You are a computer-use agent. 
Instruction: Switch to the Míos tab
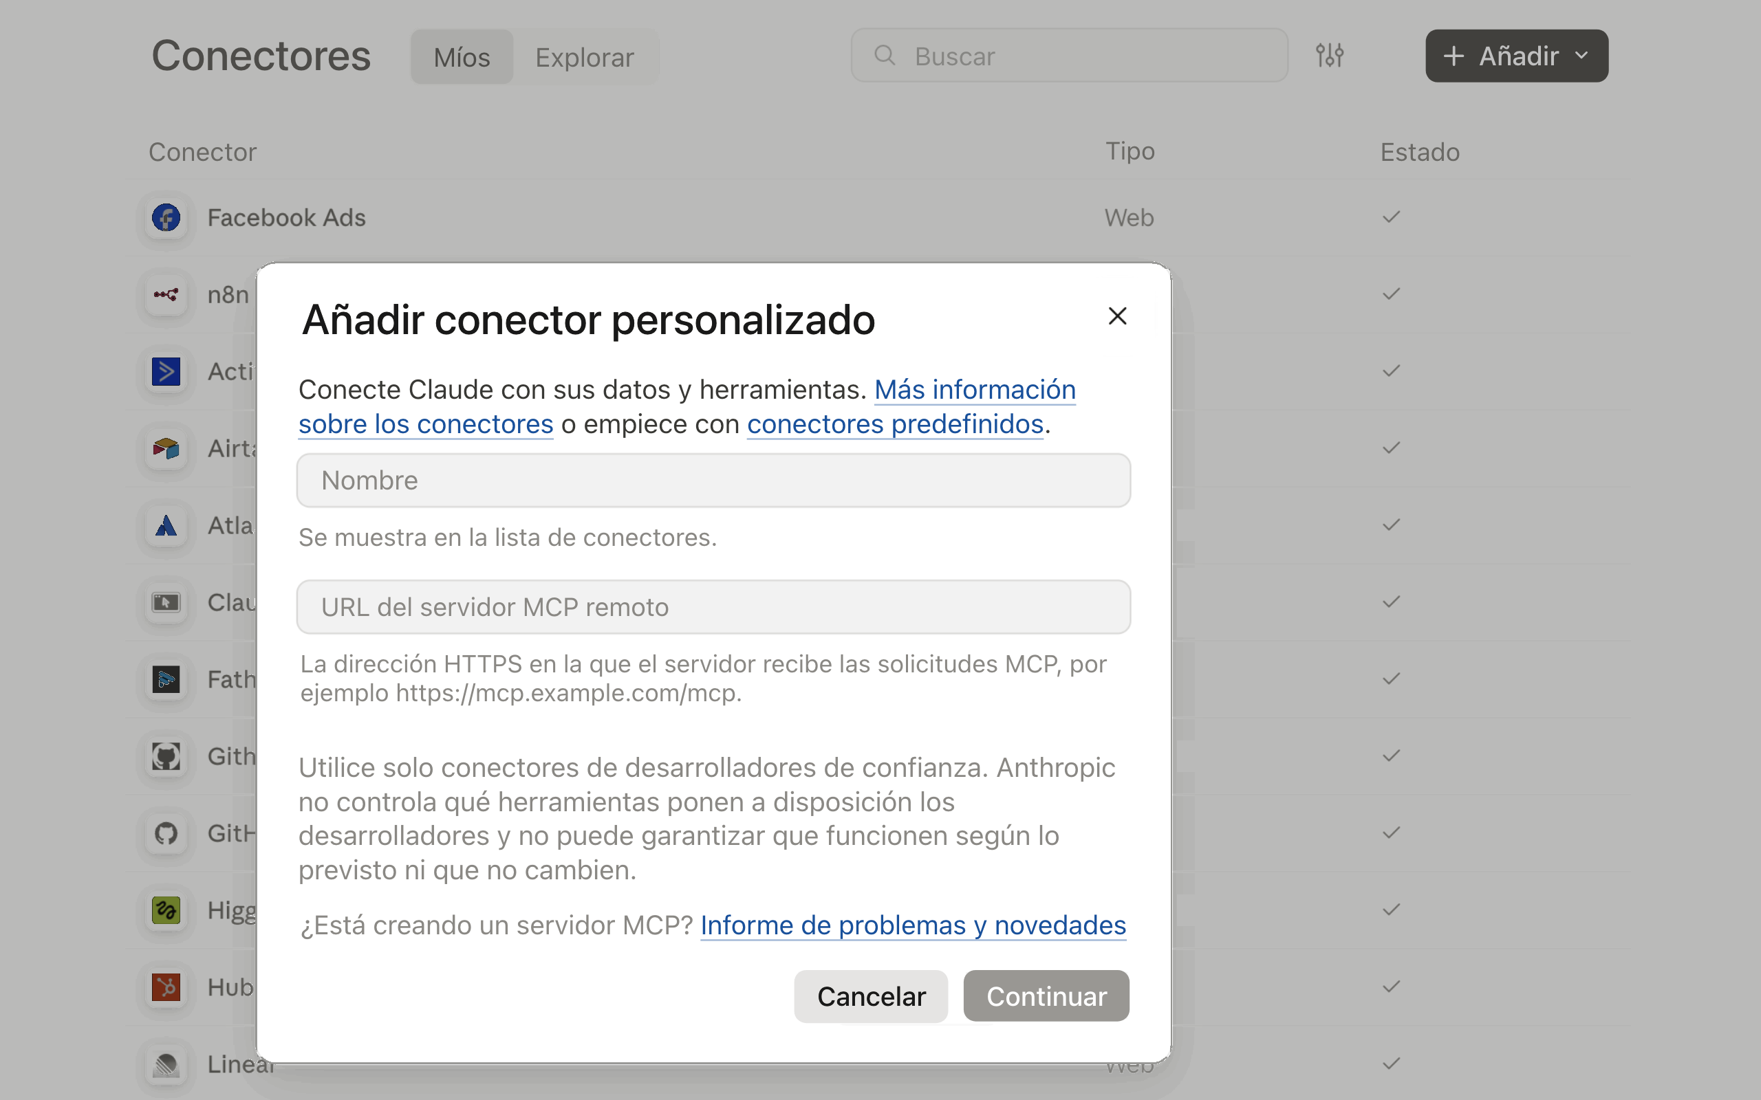[x=462, y=57]
